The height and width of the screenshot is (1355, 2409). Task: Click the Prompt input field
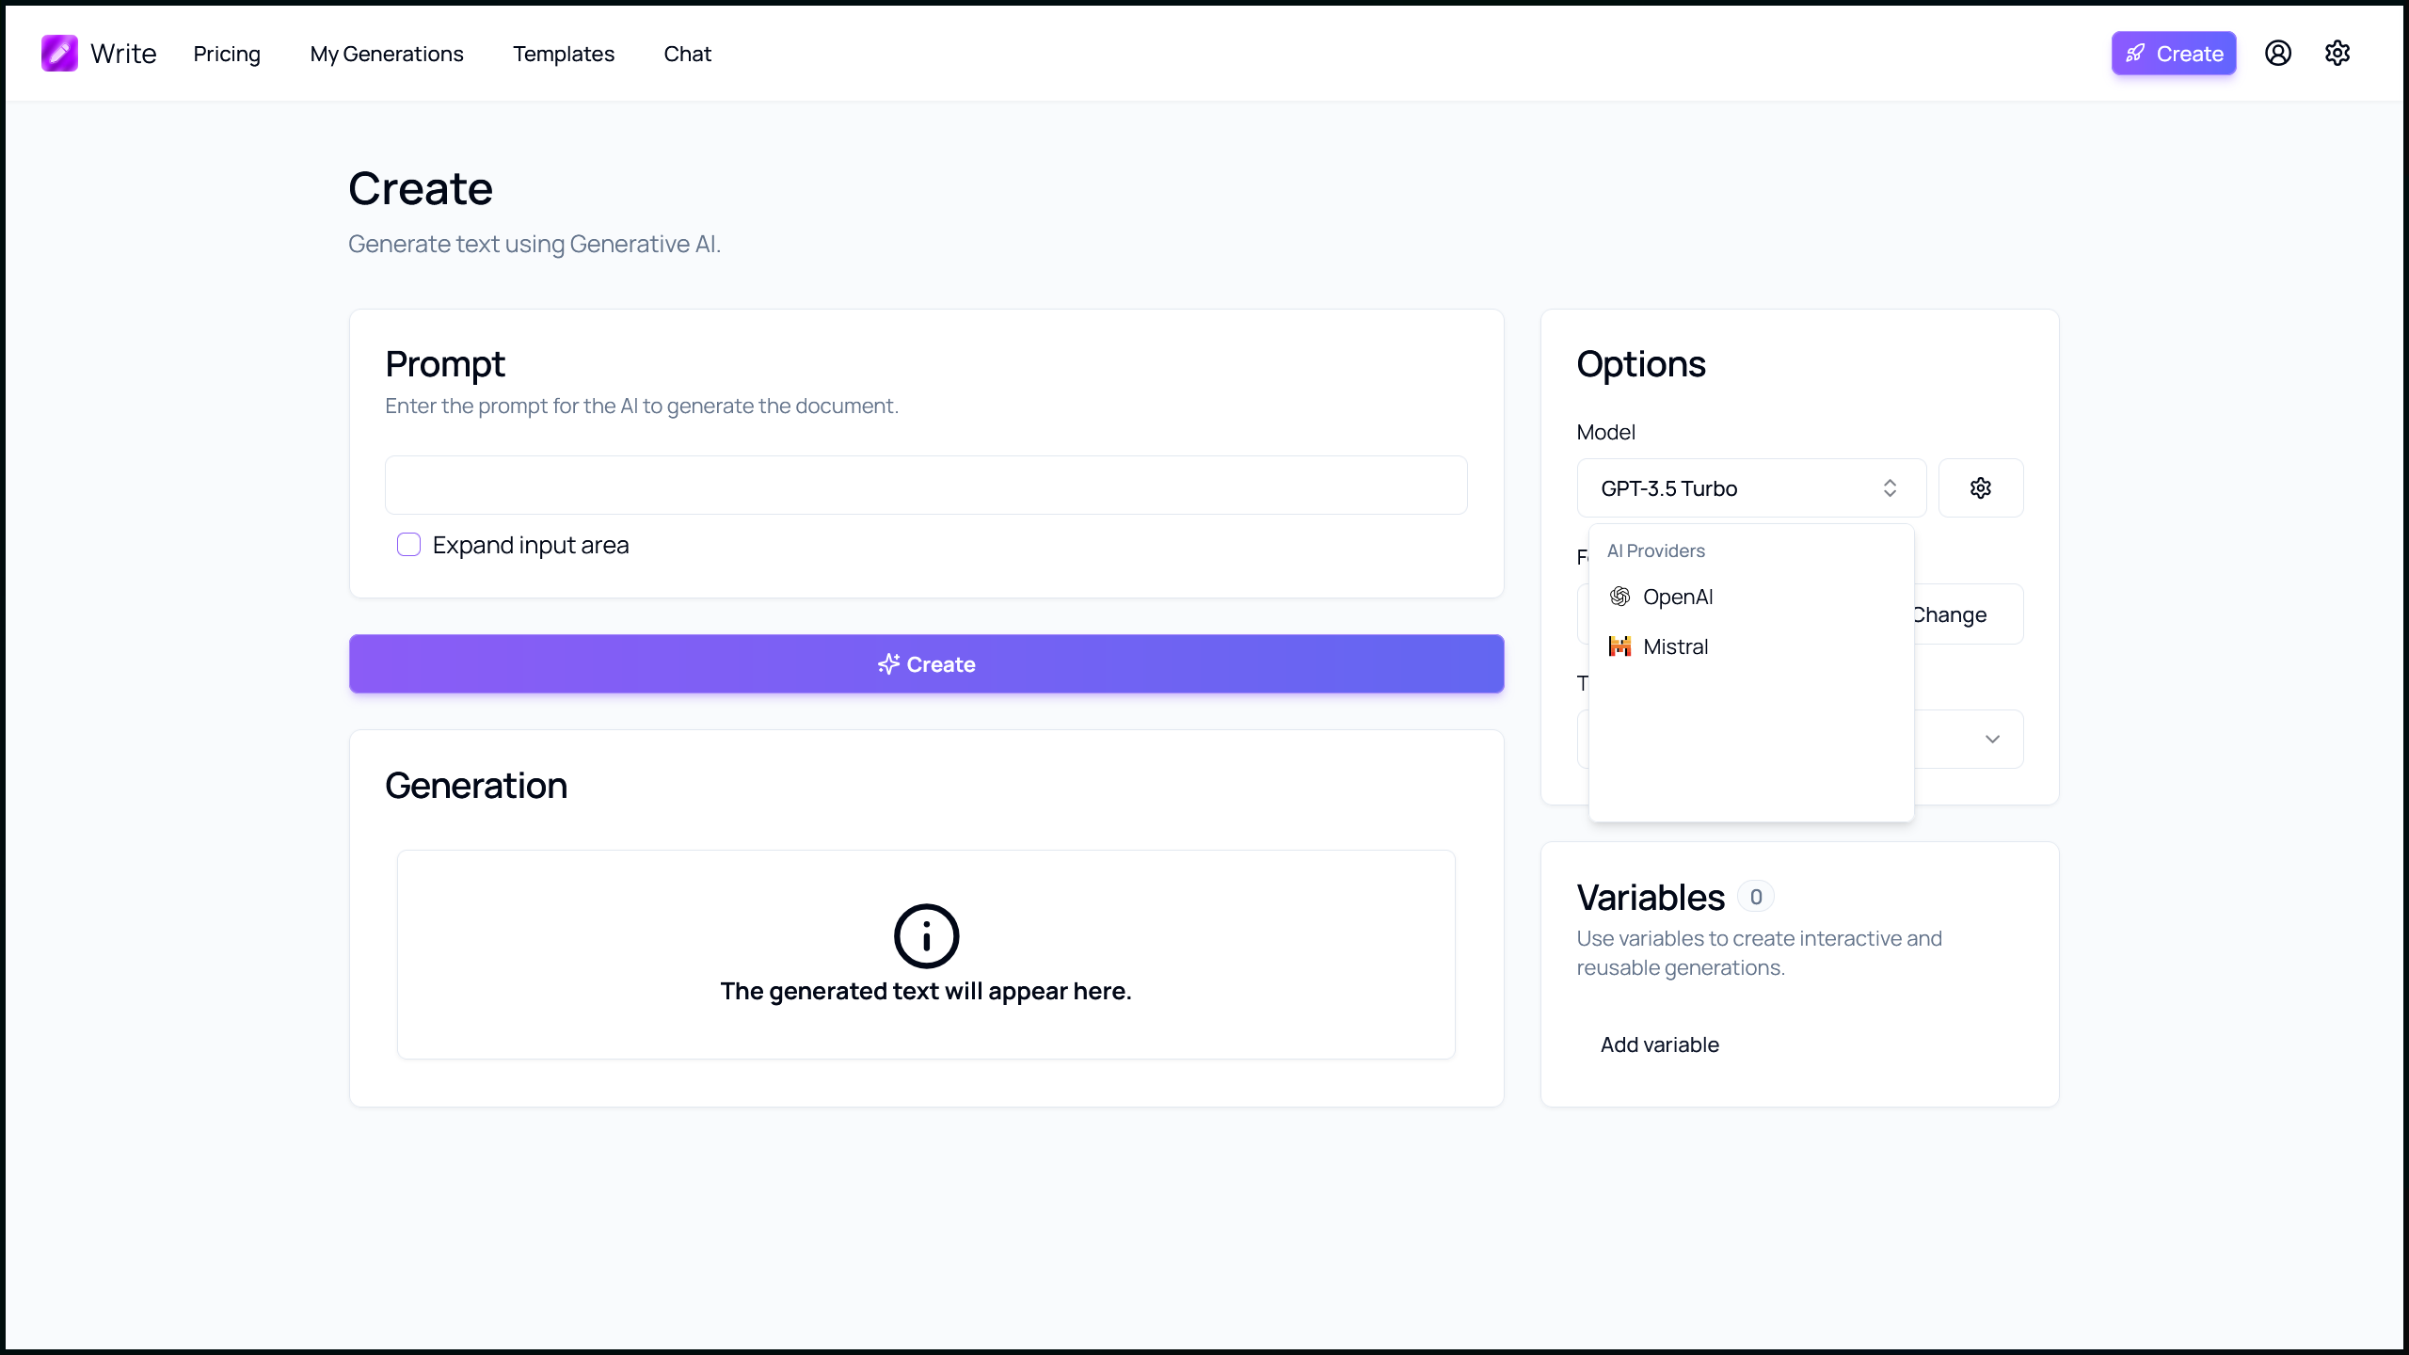click(927, 485)
